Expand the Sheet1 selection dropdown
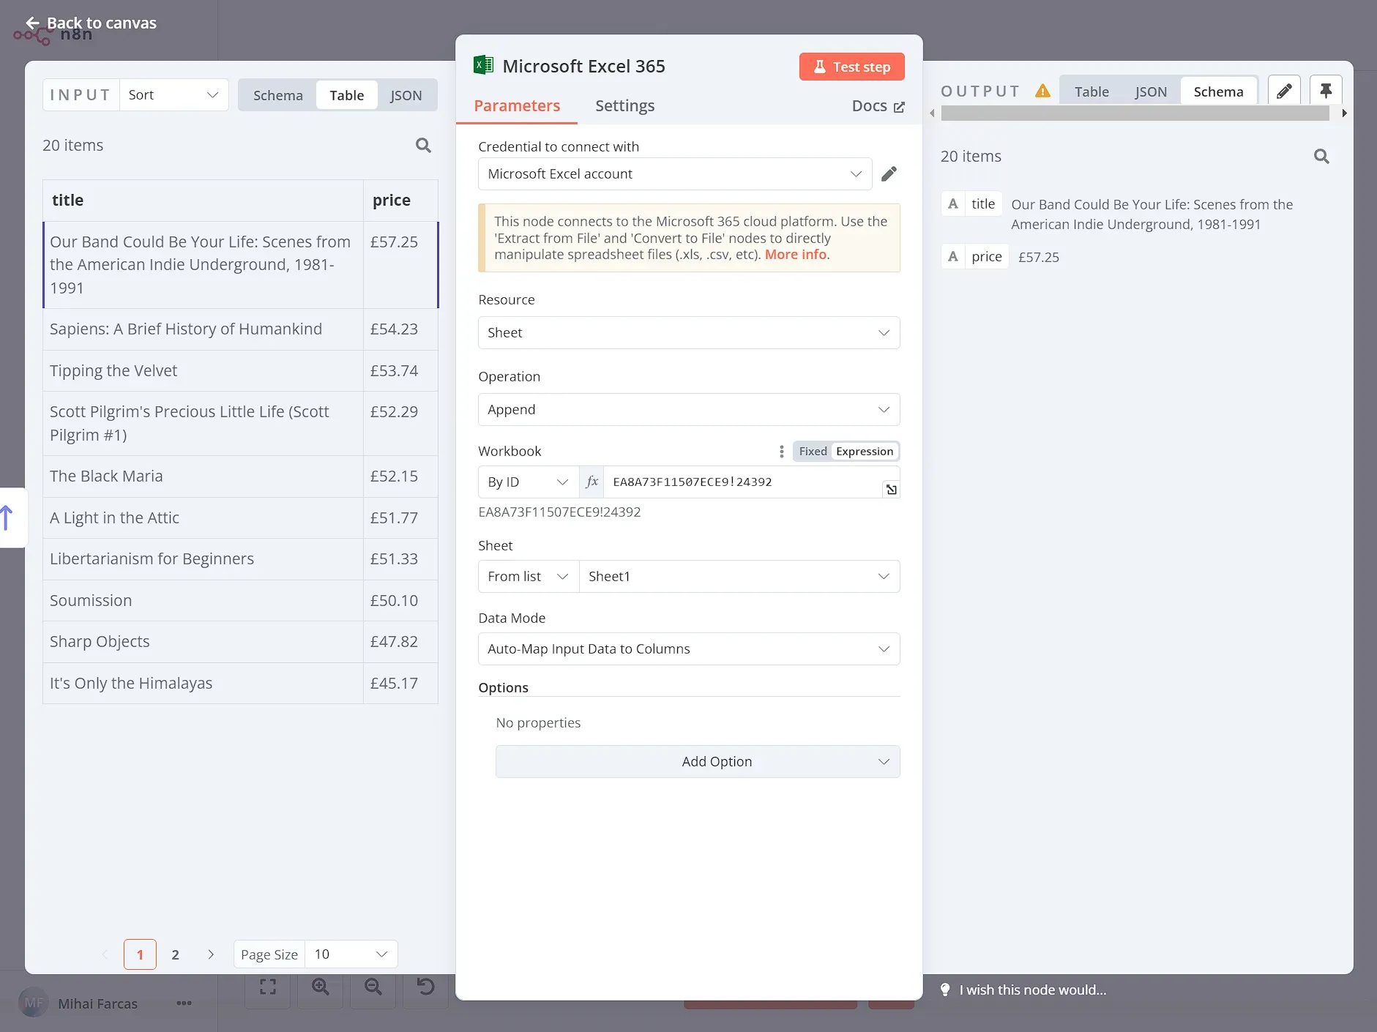The image size is (1377, 1032). (739, 577)
